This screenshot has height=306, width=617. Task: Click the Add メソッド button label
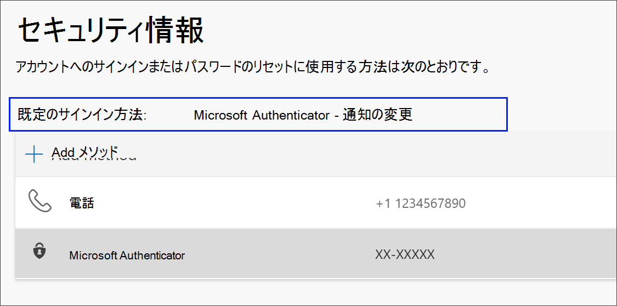(x=85, y=152)
